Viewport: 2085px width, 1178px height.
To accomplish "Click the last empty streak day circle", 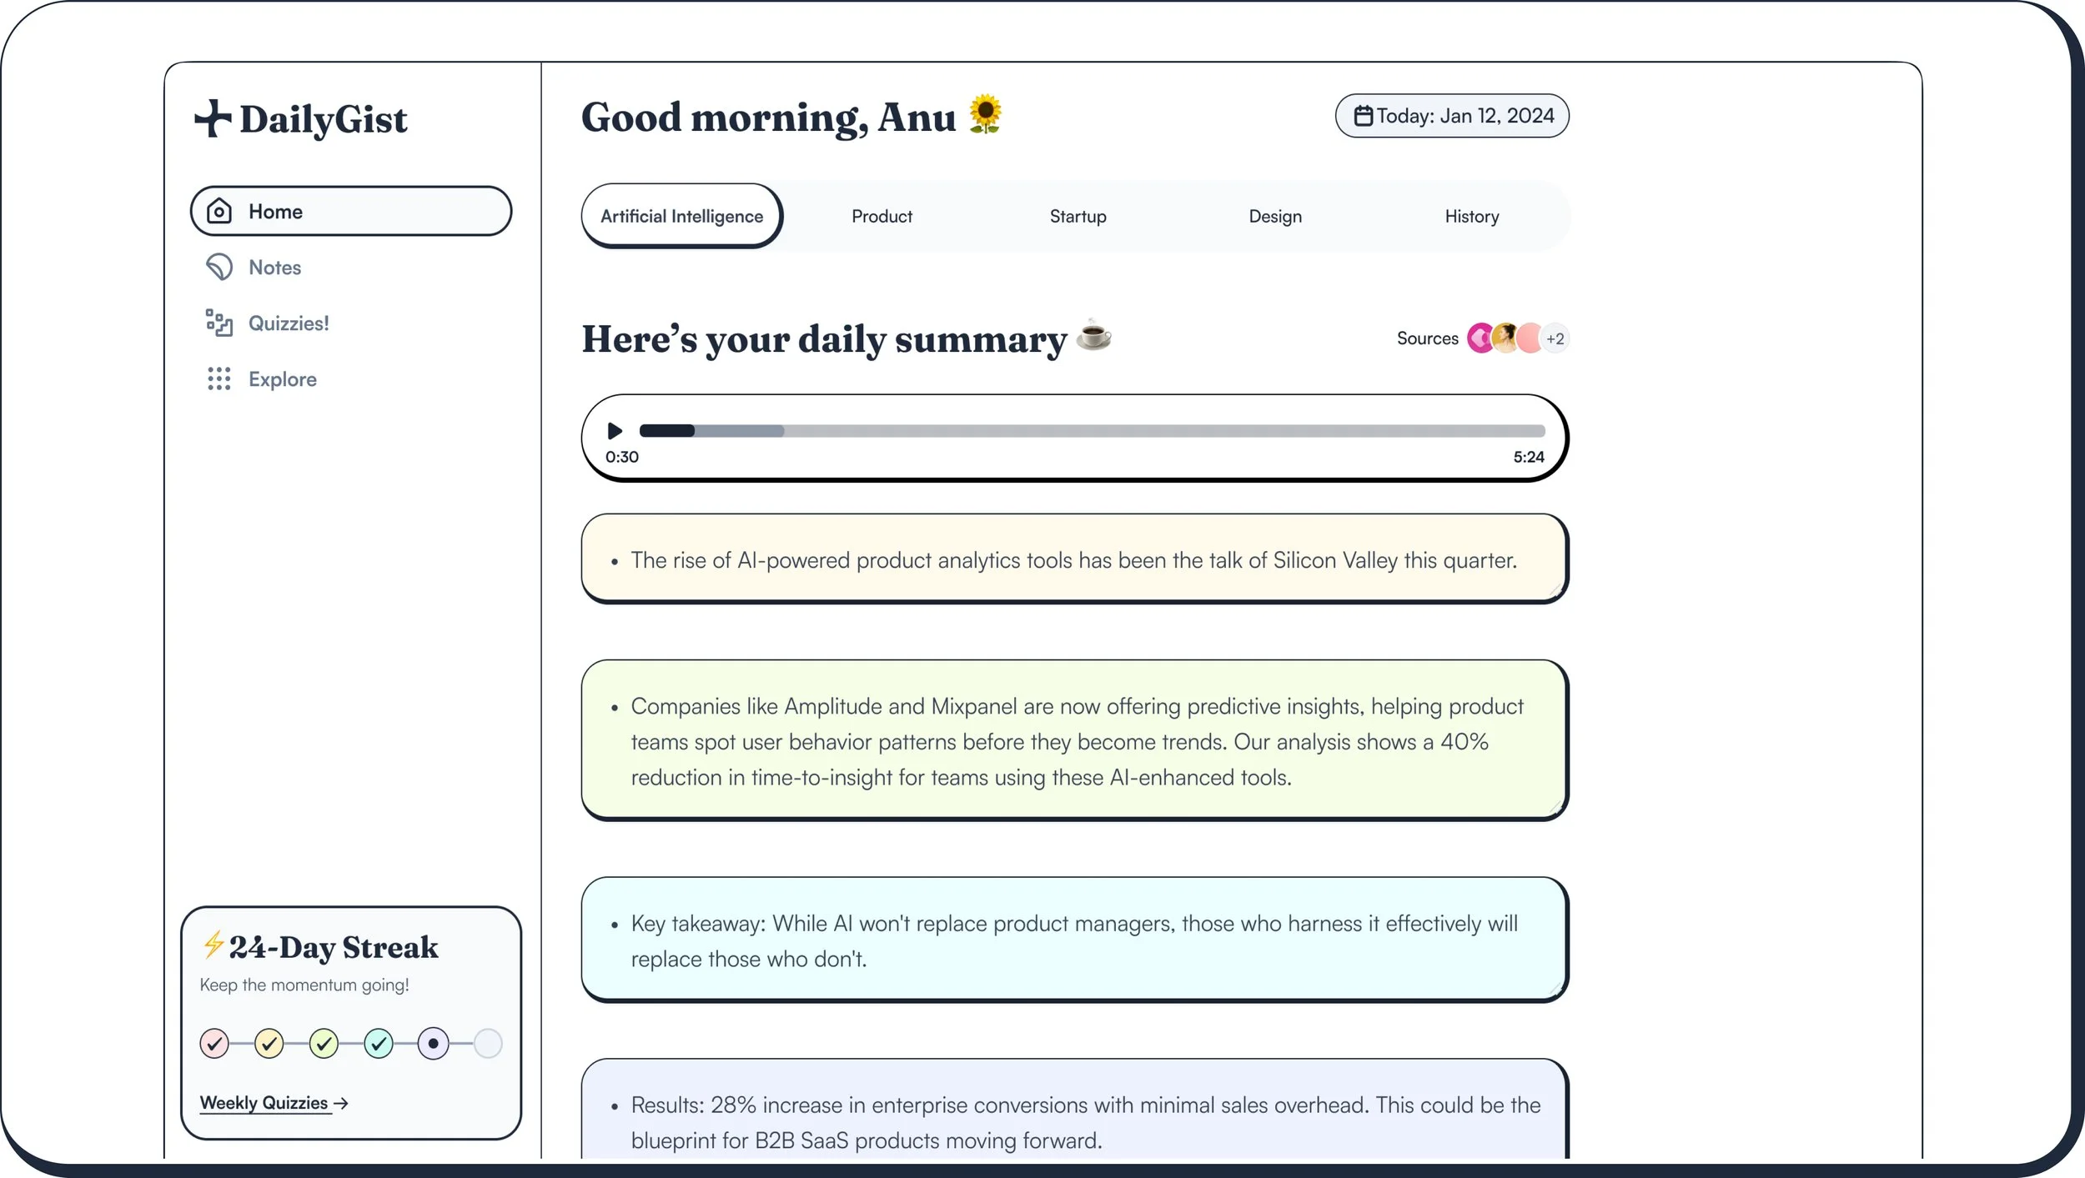I will coord(488,1043).
